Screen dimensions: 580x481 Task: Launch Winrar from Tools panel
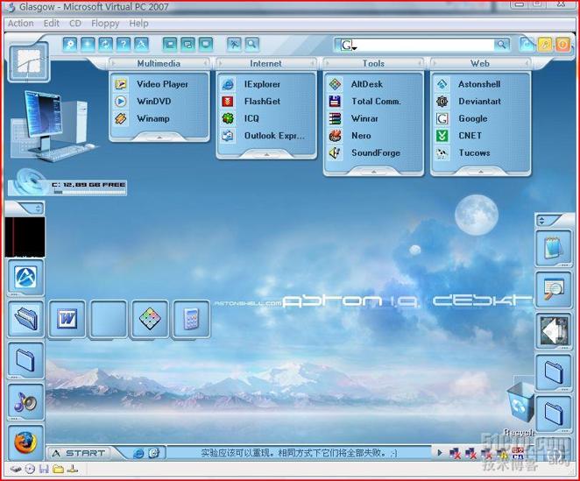(373, 119)
